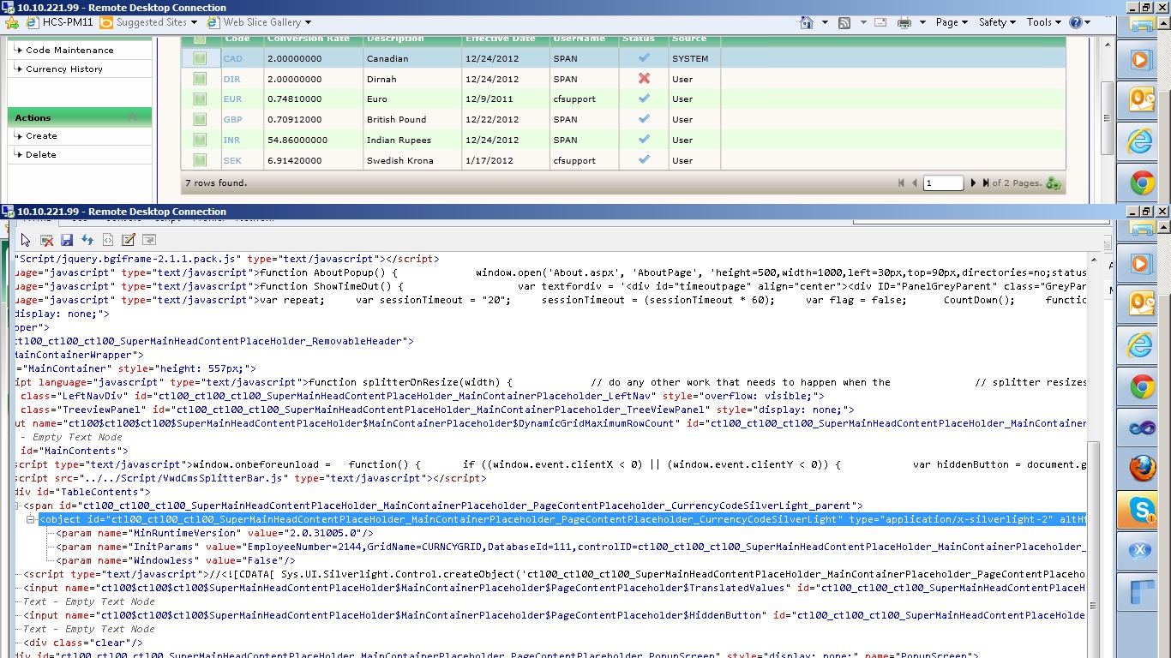Tick the checkbox for the CAD row
Viewport: 1171px width, 658px height.
(200, 58)
